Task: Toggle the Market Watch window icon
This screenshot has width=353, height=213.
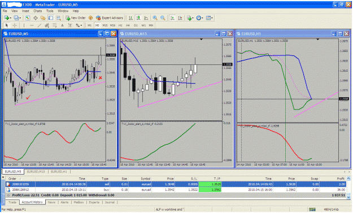Action: click(x=28, y=18)
